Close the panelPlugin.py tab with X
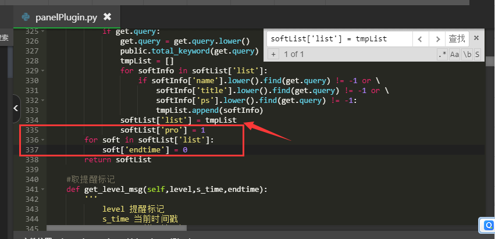This screenshot has height=239, width=495. coord(107,17)
